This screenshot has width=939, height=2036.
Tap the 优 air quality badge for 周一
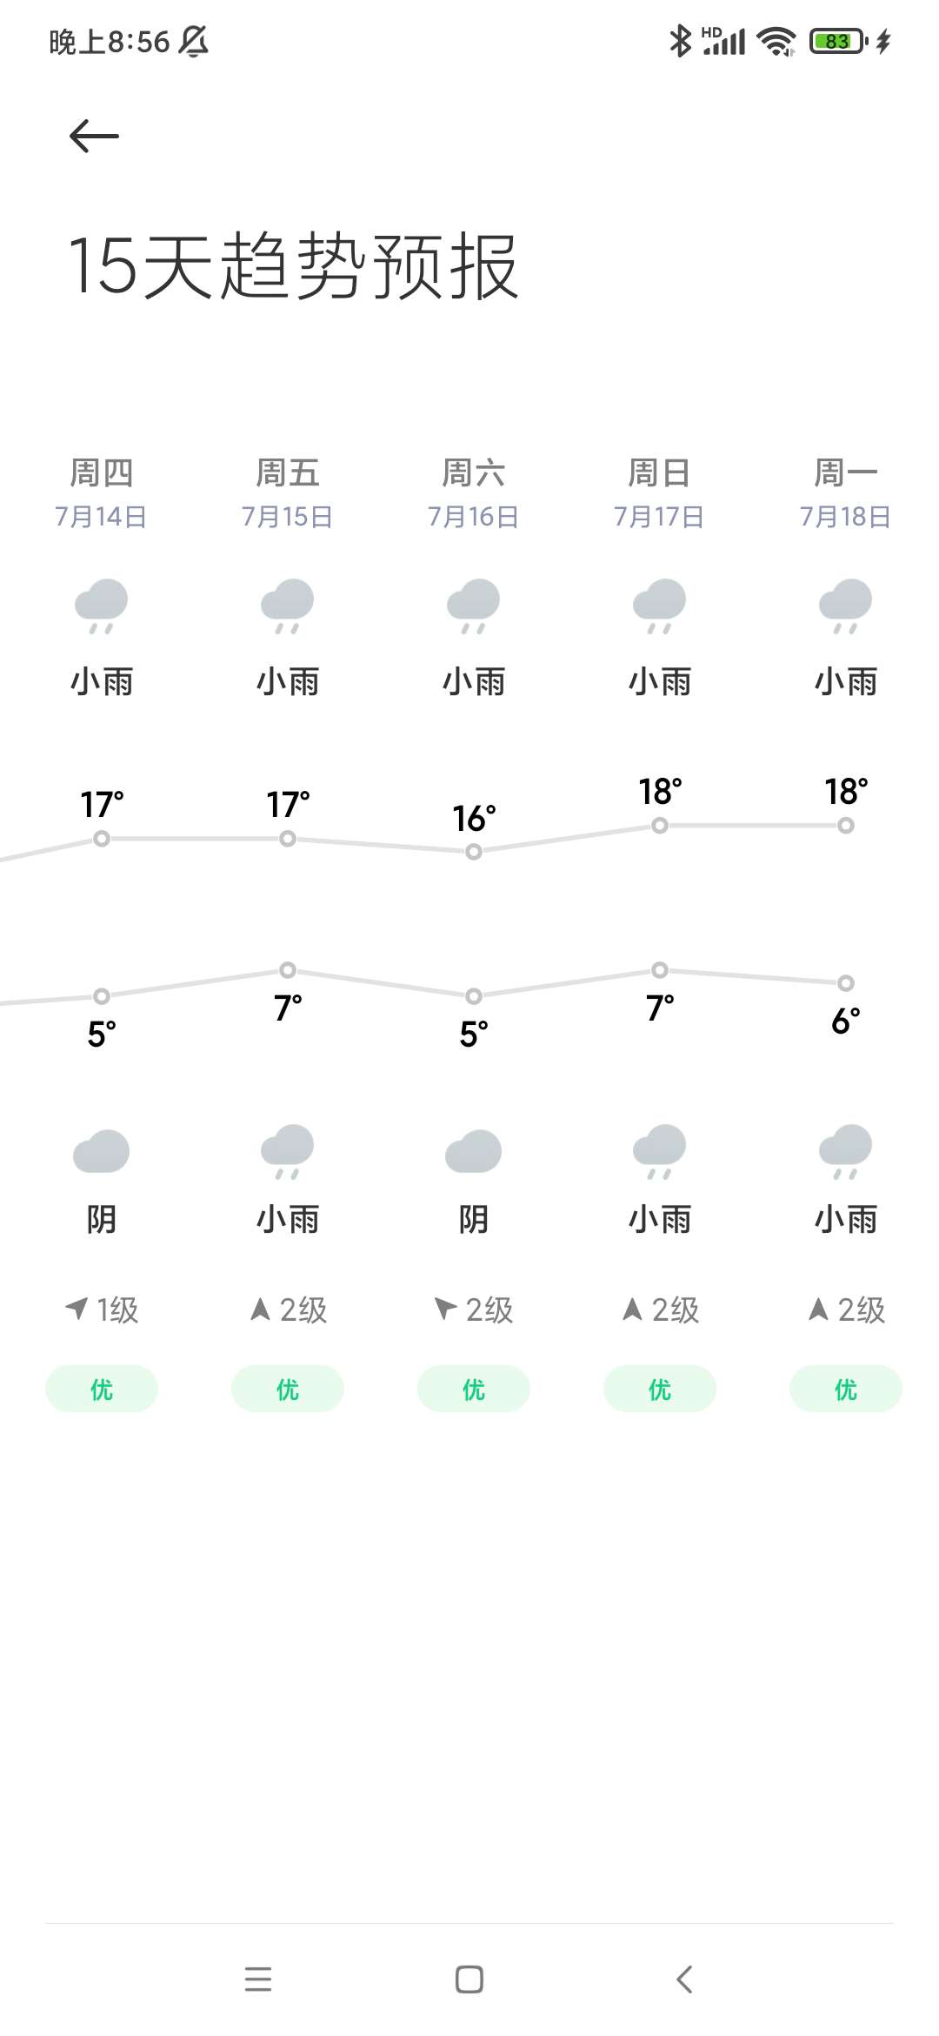click(846, 1389)
